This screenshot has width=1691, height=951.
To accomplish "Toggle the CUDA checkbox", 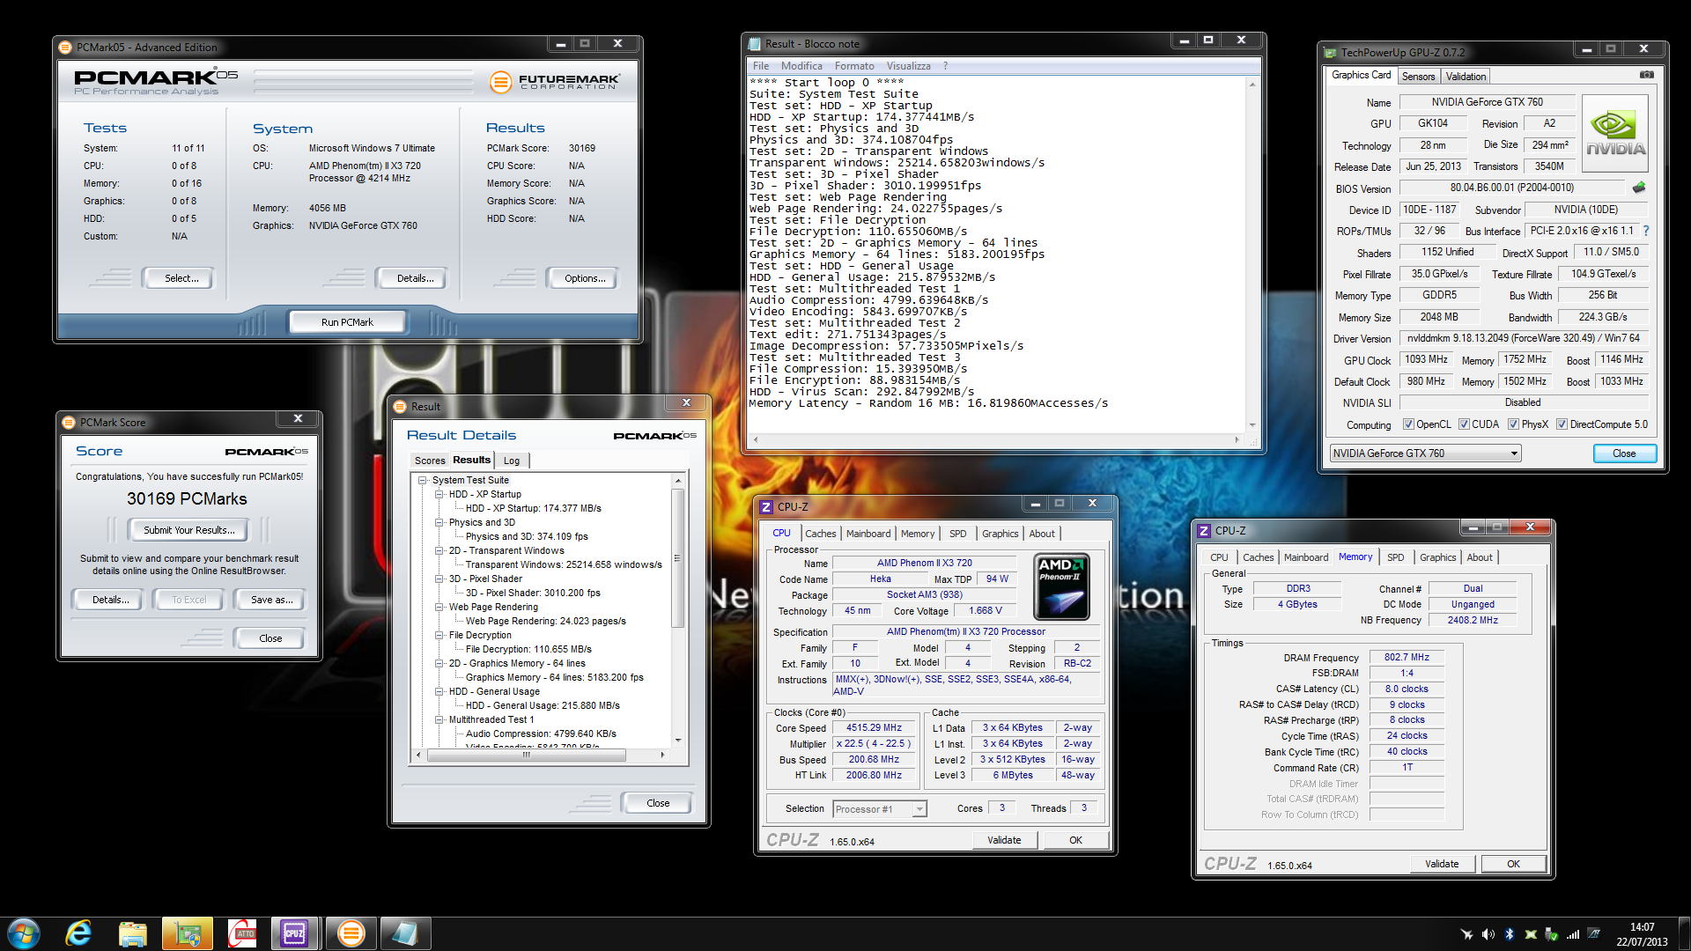I will point(1464,424).
